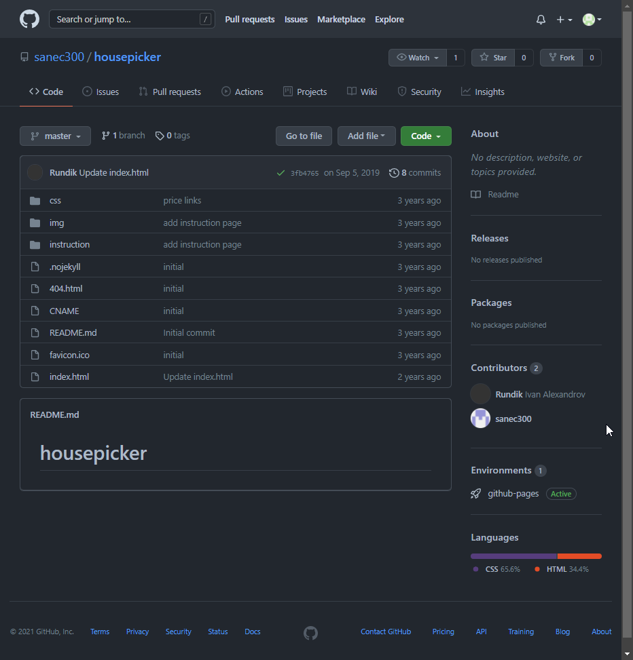This screenshot has height=660, width=633.
Task: Select the Issues repository tab
Action: click(101, 92)
